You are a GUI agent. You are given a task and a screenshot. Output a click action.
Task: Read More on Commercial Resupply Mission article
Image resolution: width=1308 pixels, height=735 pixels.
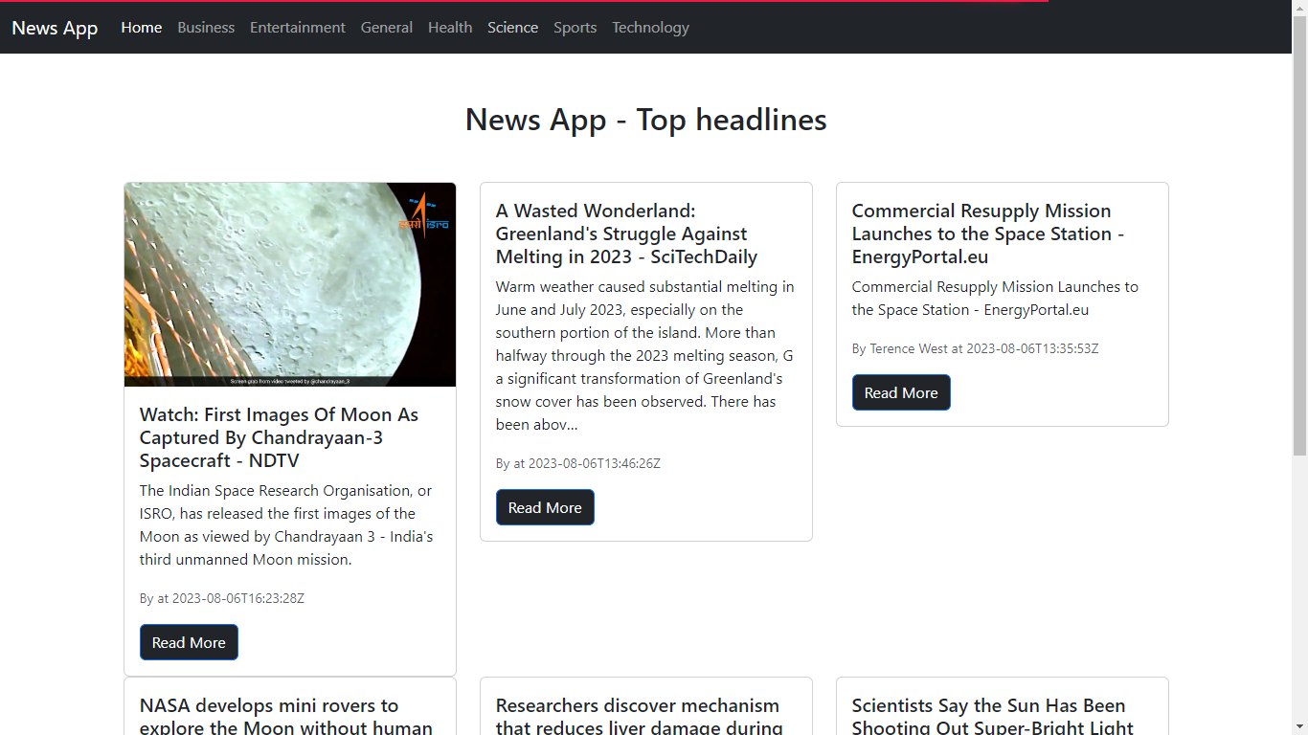pyautogui.click(x=901, y=392)
